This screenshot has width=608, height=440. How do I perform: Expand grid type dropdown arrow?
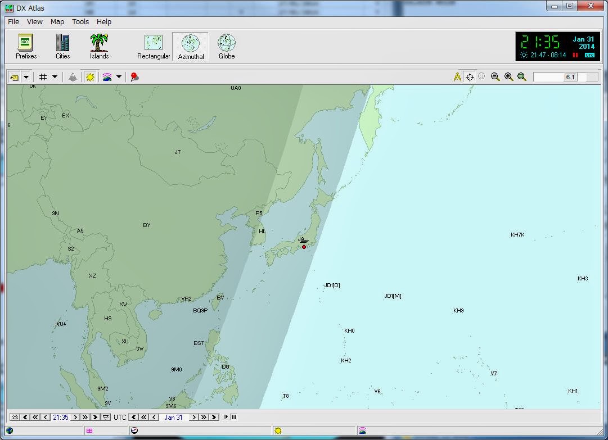coord(55,77)
